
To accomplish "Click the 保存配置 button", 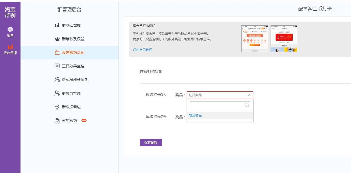I will click(151, 143).
